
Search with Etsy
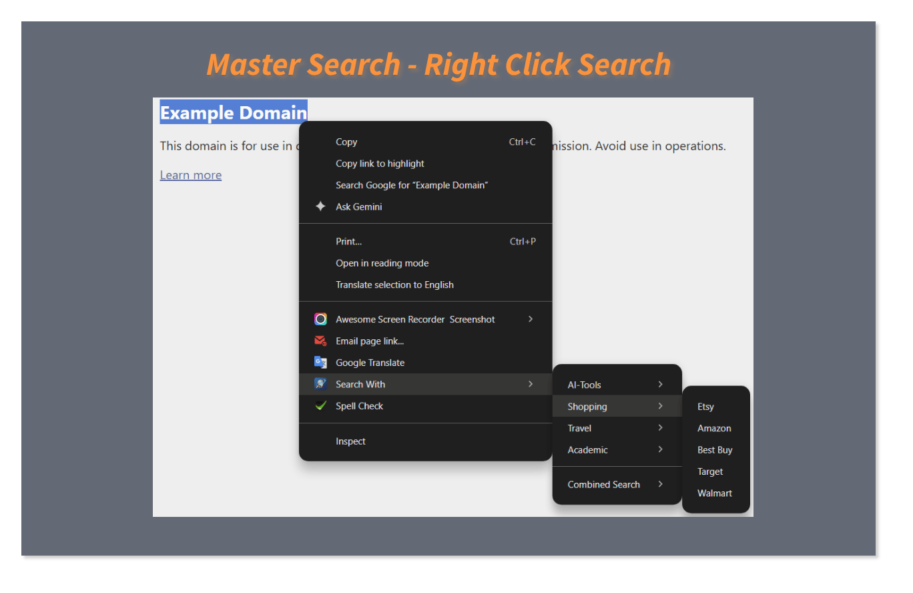coord(716,406)
